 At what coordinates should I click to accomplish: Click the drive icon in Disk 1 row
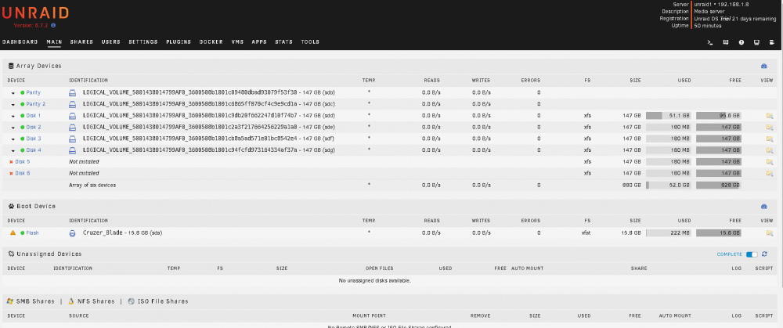pos(72,116)
